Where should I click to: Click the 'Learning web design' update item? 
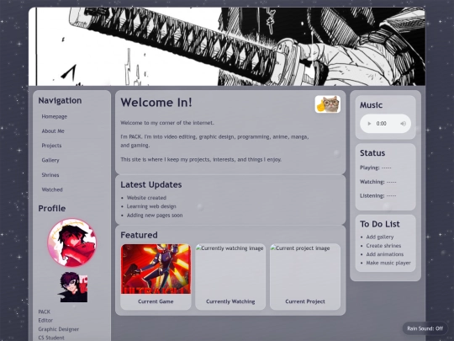(x=151, y=206)
